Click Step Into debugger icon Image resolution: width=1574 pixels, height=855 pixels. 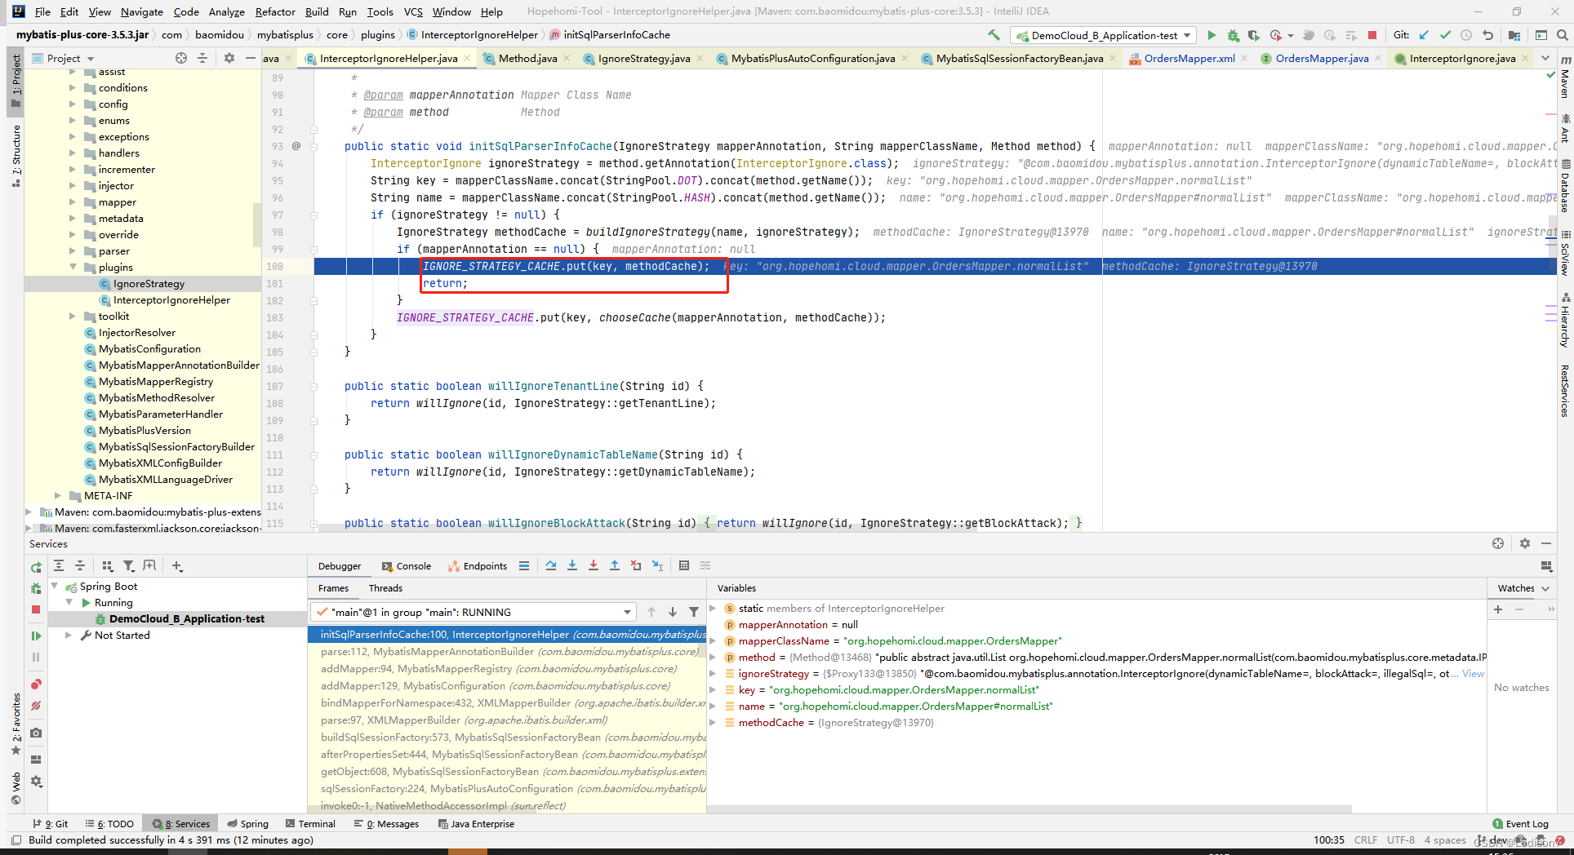572,565
